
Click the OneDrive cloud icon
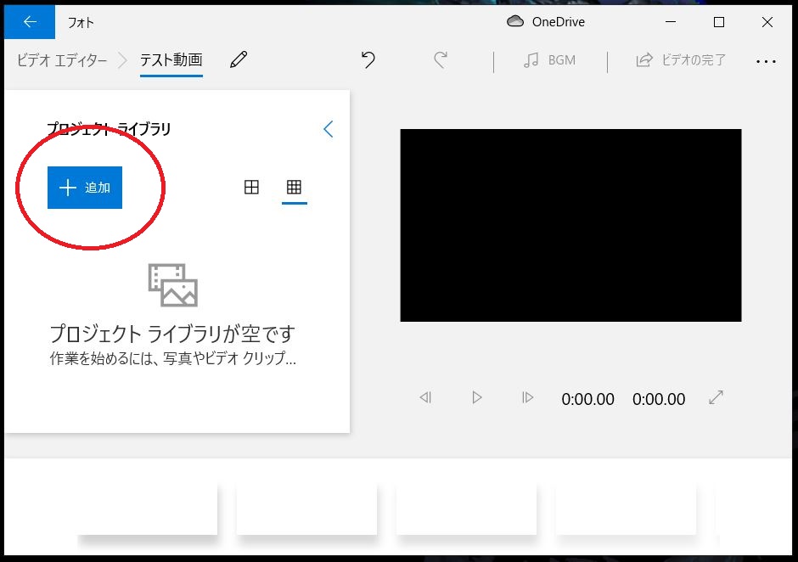(x=514, y=22)
